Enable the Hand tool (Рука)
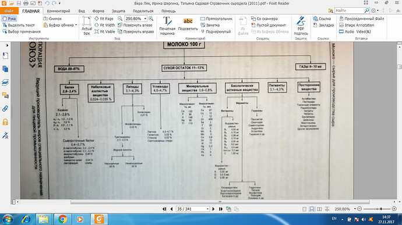This screenshot has height=225, width=402. coord(9,19)
